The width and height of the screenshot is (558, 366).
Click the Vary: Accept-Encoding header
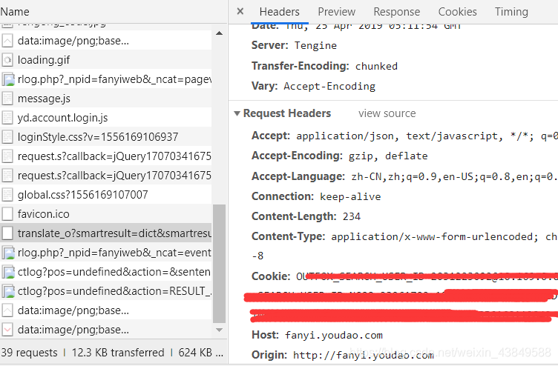point(313,87)
